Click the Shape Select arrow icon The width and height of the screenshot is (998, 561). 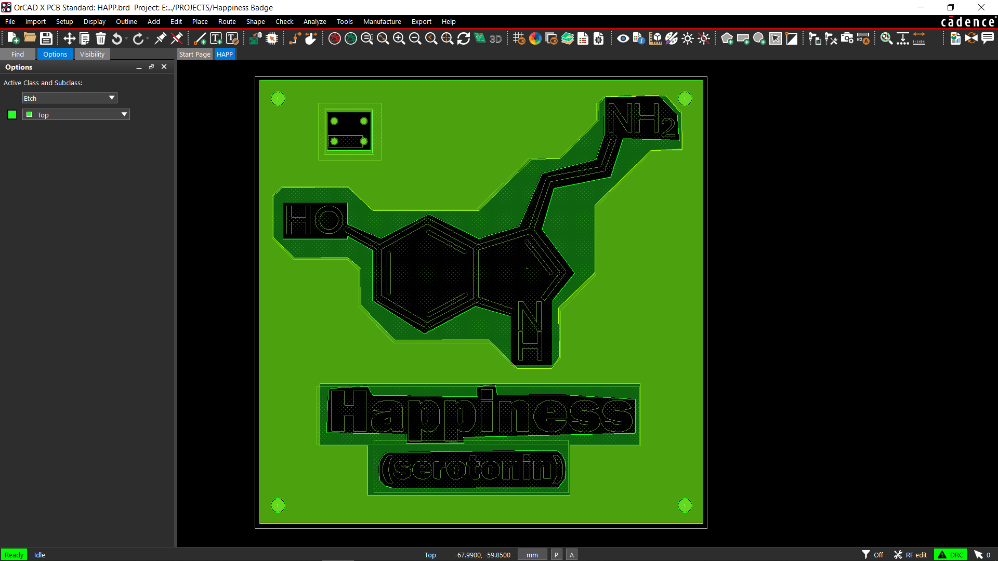coord(776,38)
